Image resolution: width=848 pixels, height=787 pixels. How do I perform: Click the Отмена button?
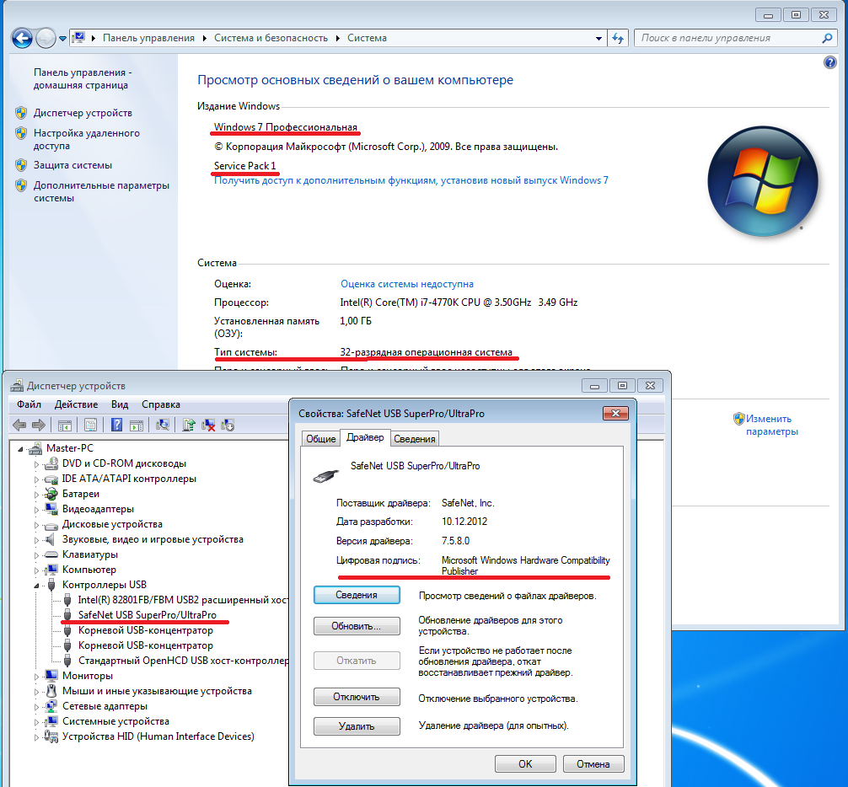pos(593,763)
